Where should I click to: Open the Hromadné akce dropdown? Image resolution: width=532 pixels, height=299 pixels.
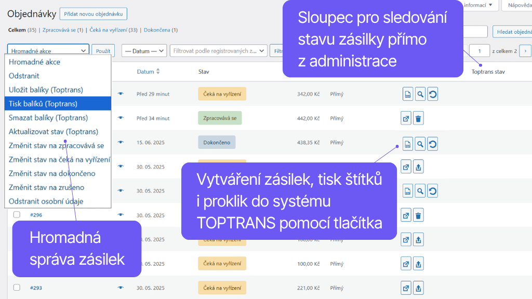click(48, 50)
